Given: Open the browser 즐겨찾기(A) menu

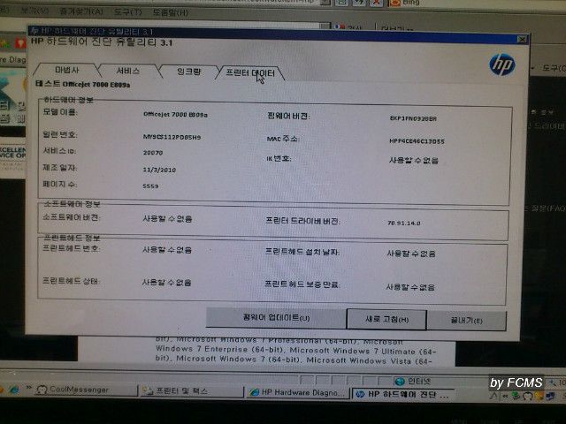Looking at the screenshot, I should [81, 11].
